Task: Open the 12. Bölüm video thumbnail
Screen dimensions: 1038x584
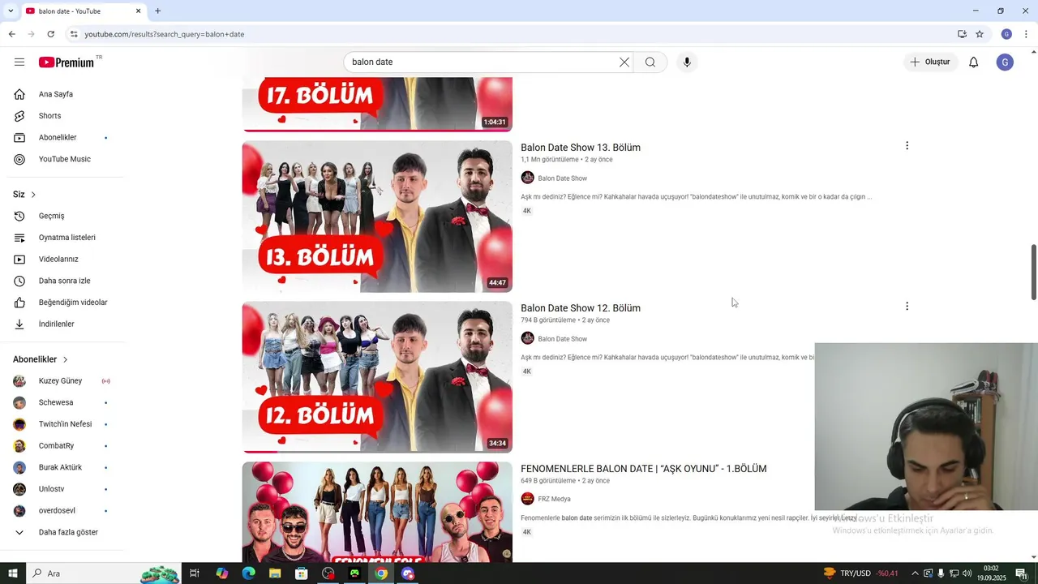Action: coord(377,377)
